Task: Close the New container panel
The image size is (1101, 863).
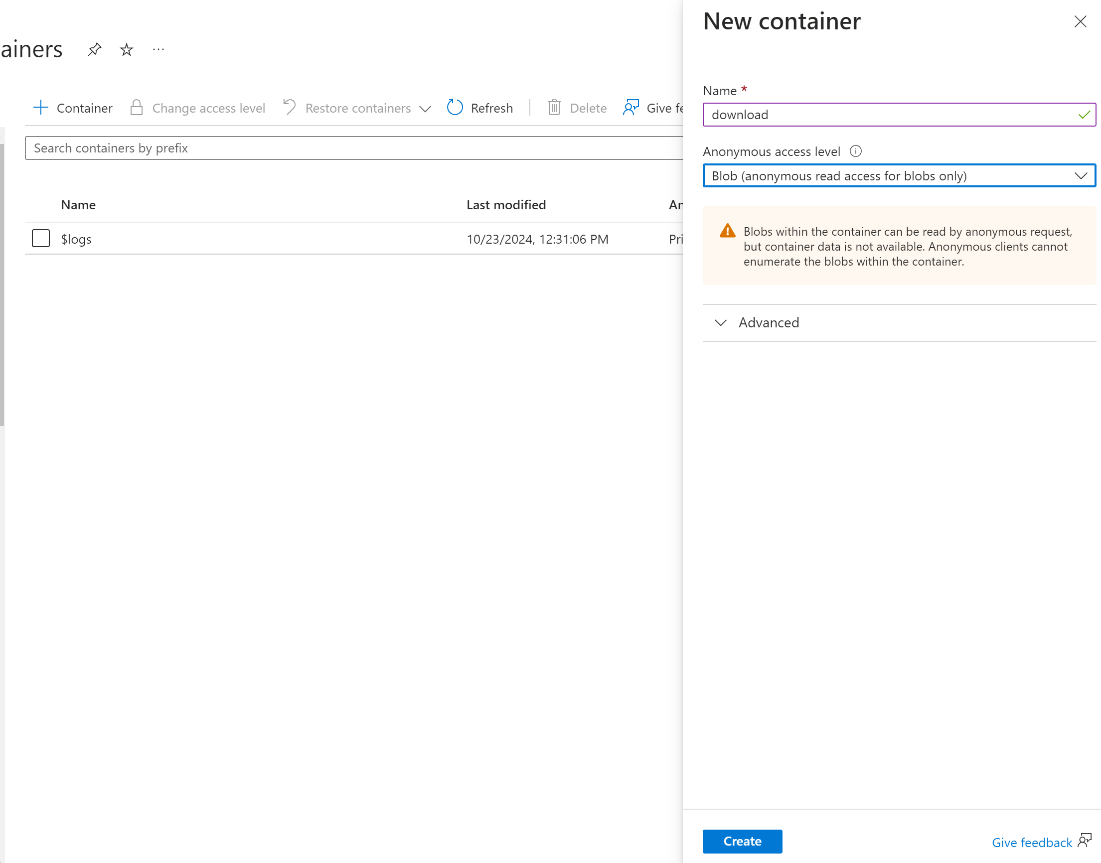Action: click(x=1080, y=21)
